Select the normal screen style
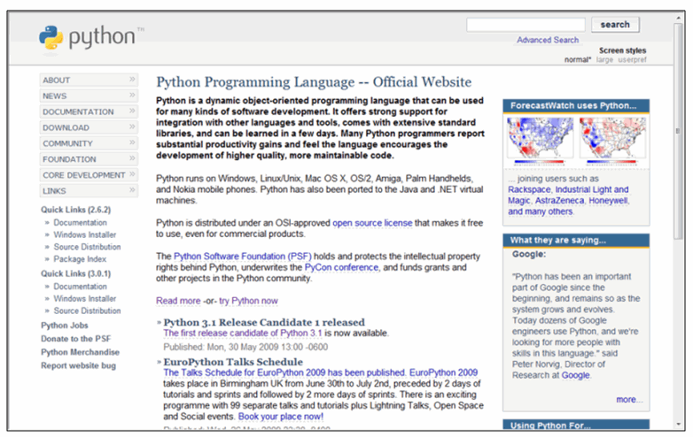693x437 pixels. [577, 59]
